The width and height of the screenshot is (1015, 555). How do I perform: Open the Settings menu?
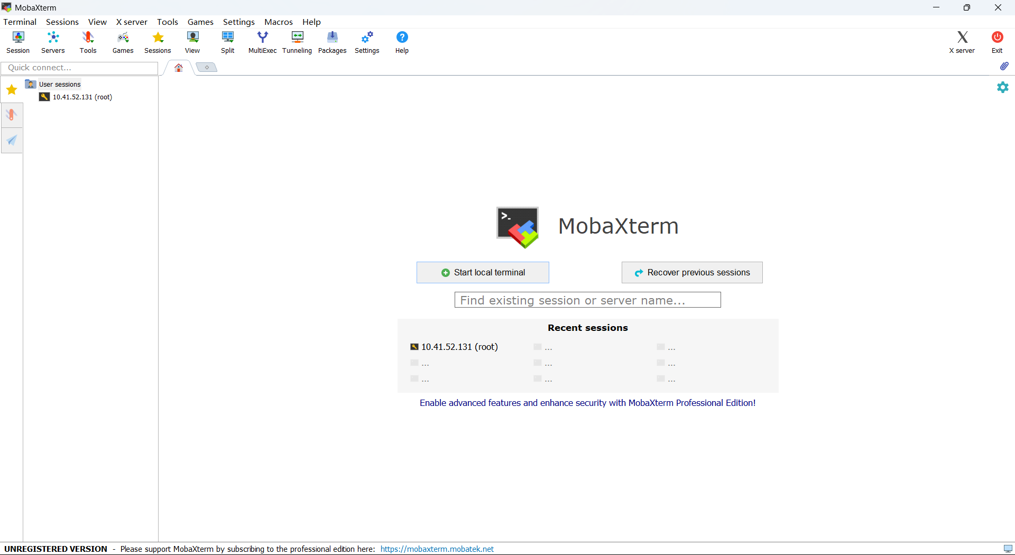click(x=239, y=22)
